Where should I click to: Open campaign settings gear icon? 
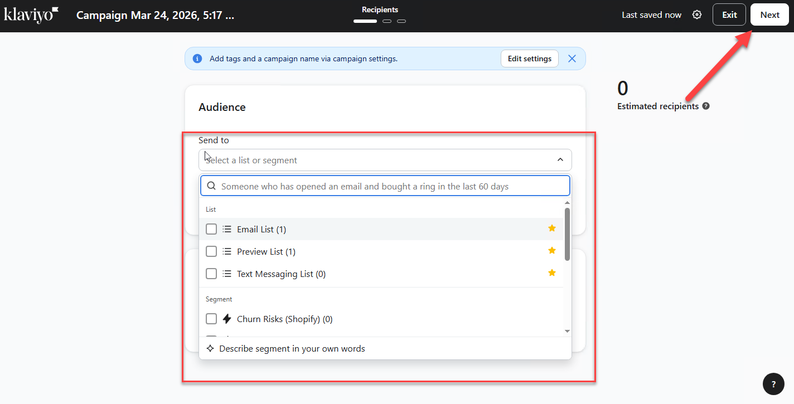pos(697,15)
